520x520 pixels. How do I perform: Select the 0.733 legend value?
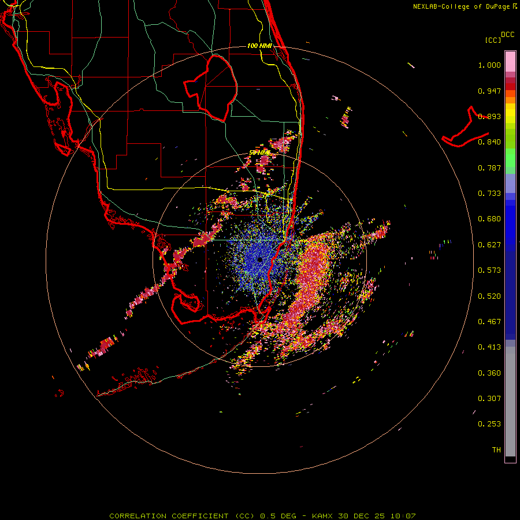[x=489, y=194]
